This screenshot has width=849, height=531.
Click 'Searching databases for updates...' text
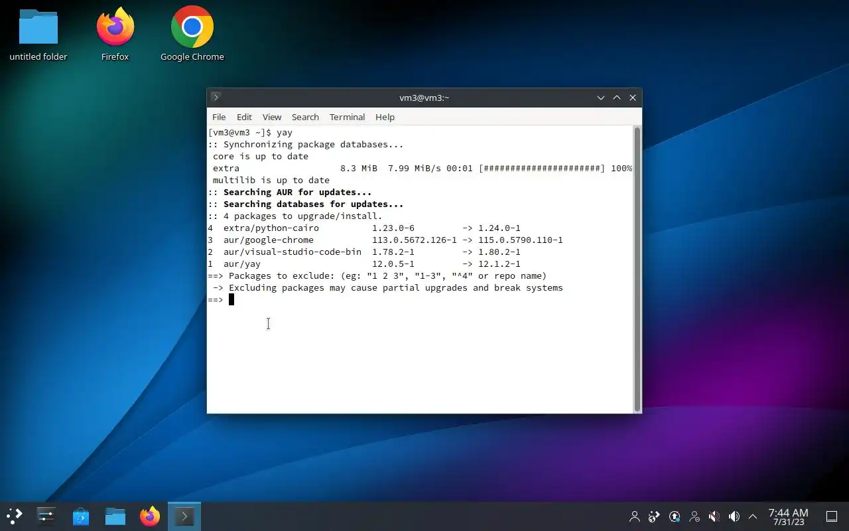tap(313, 204)
